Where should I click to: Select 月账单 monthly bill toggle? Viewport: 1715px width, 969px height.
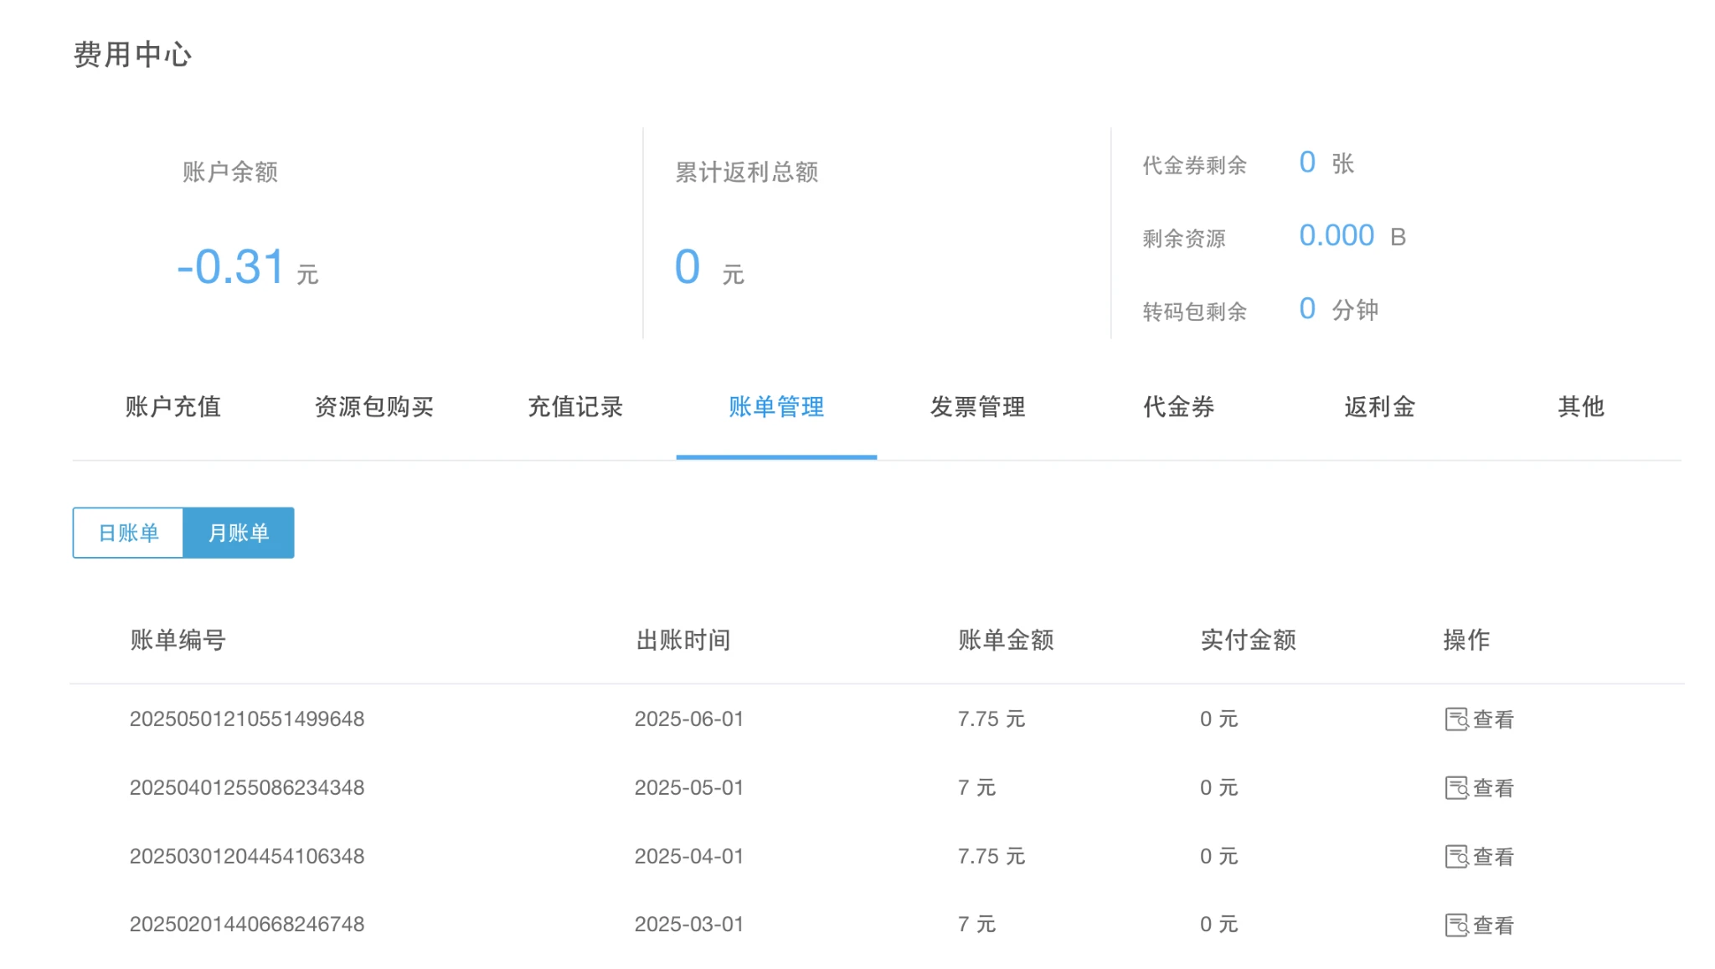coord(239,533)
